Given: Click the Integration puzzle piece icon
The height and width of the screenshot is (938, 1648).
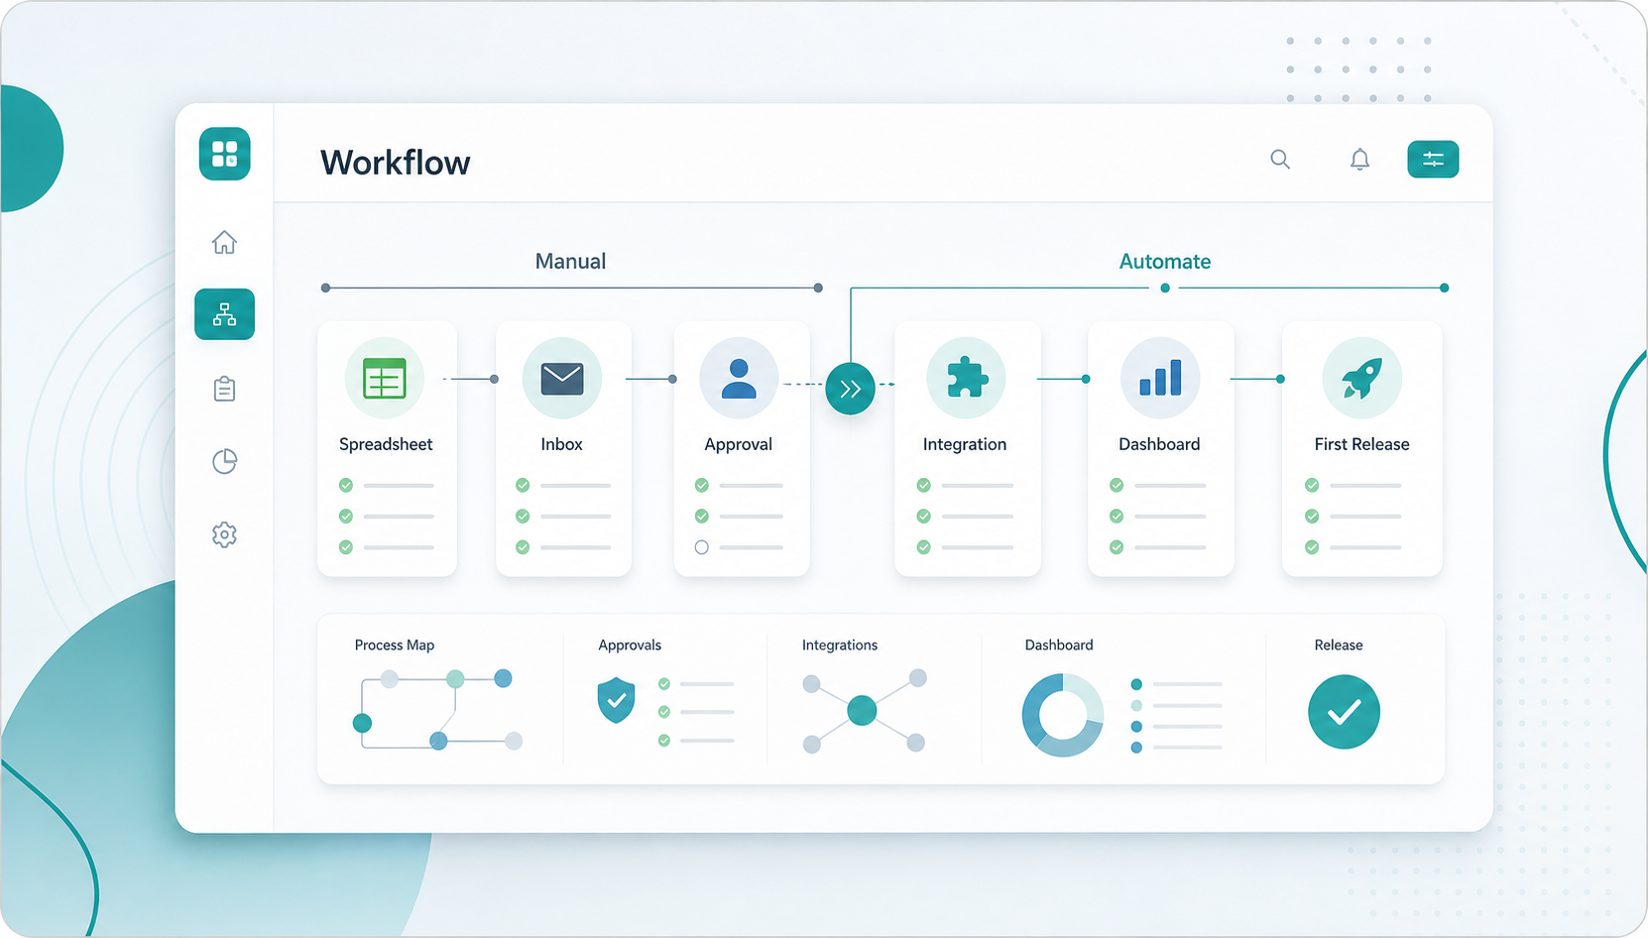Looking at the screenshot, I should click(x=966, y=378).
